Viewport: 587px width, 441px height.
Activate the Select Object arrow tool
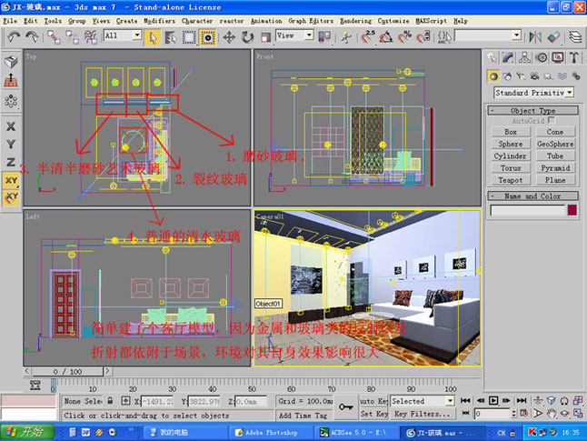click(153, 37)
